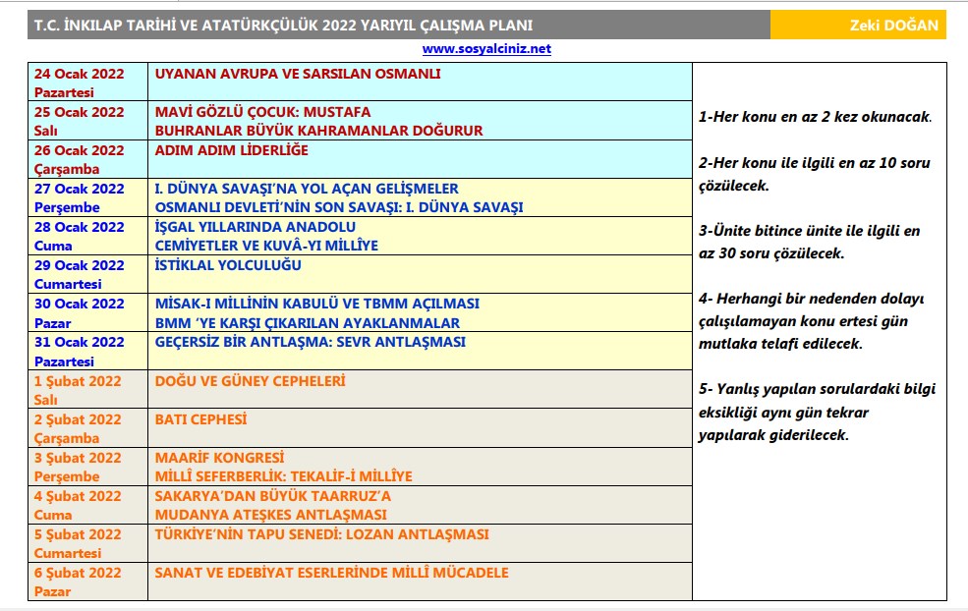The image size is (968, 611).
Task: Select the TÜRKİYE'NİN TAPU SENEDİ: LOZAN ANTLAŞMASI topic
Action: 322,534
